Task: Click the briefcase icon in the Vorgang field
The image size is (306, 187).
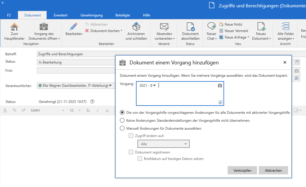Action: [220, 86]
